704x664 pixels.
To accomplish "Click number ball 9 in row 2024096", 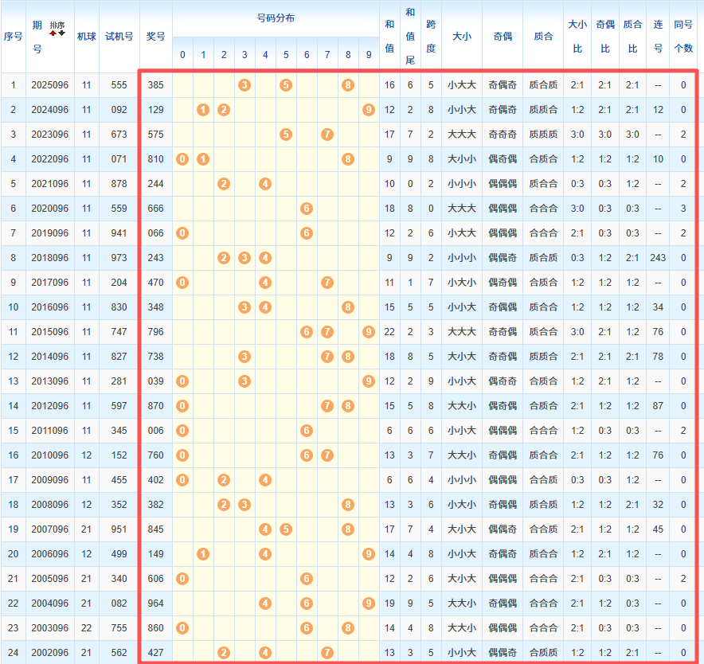I will [368, 110].
